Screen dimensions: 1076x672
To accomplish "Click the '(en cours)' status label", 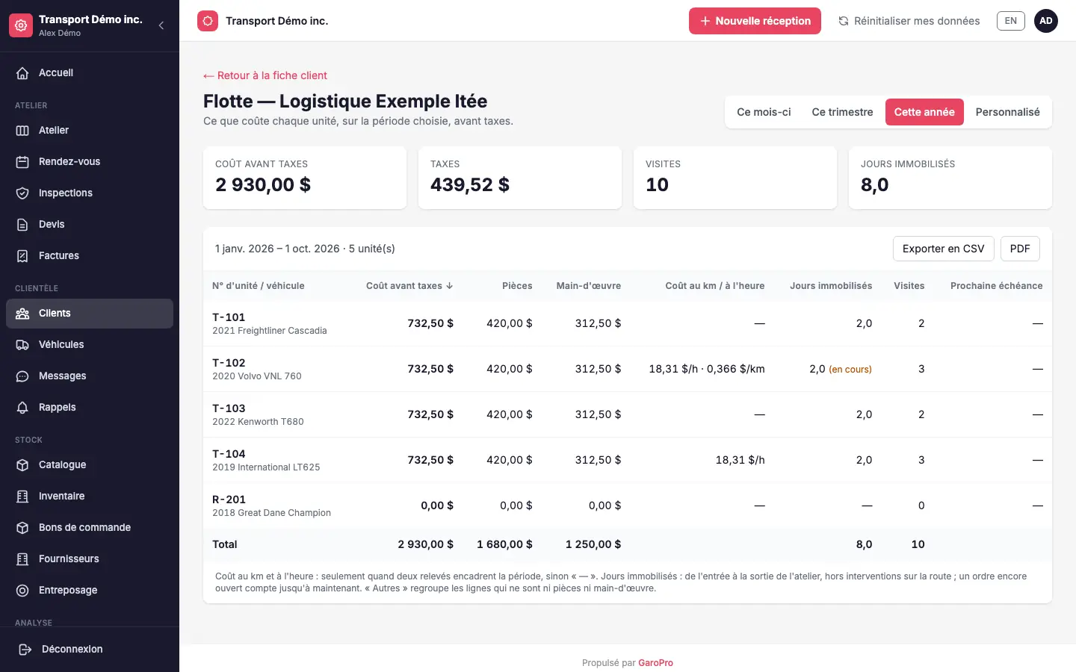I will 850,370.
